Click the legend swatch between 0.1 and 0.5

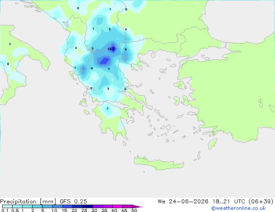(7, 206)
